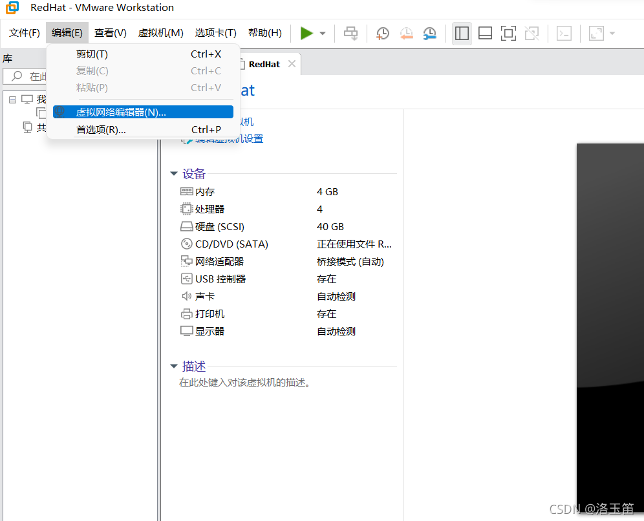Select the RedHat VM icon under My Computer
The image size is (644, 521).
(x=41, y=113)
